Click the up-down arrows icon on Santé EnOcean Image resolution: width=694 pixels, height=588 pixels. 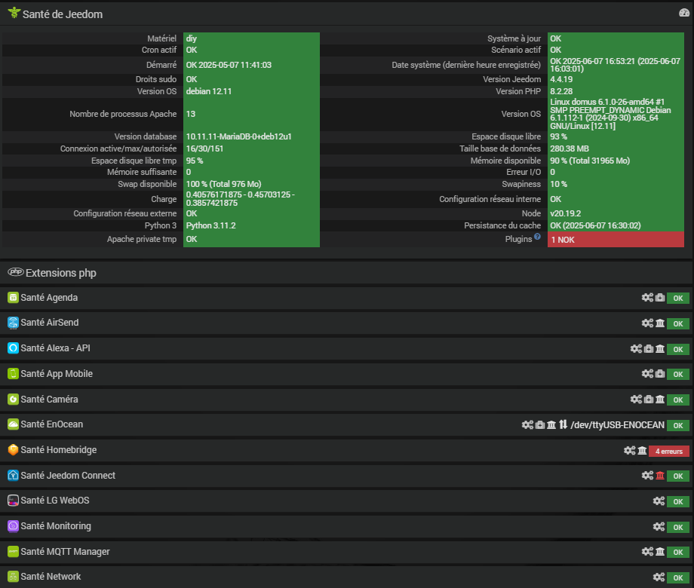563,424
